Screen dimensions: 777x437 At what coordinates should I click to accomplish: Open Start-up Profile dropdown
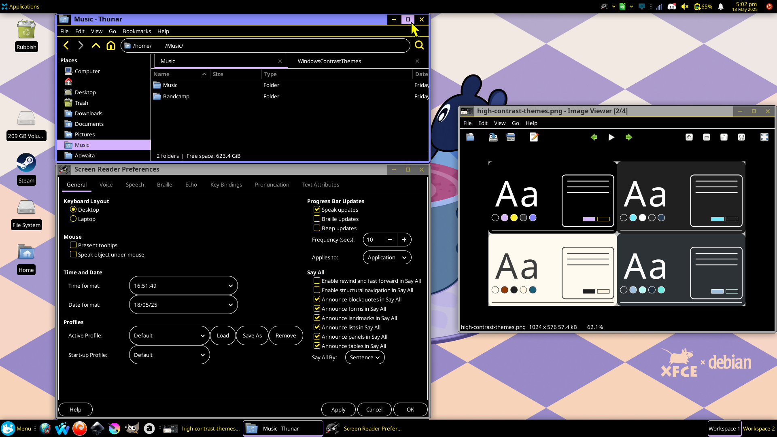pos(169,355)
